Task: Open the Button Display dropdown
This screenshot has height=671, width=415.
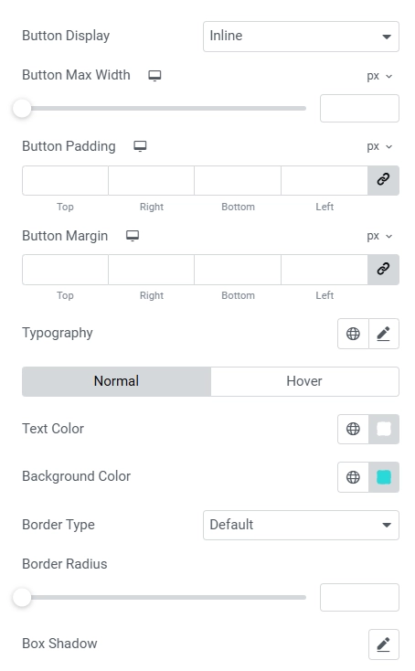Action: tap(302, 37)
